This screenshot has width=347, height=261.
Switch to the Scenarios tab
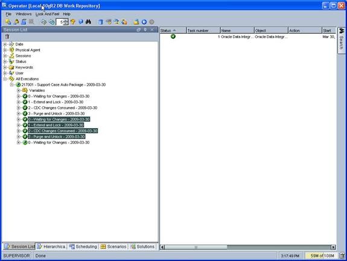113,246
